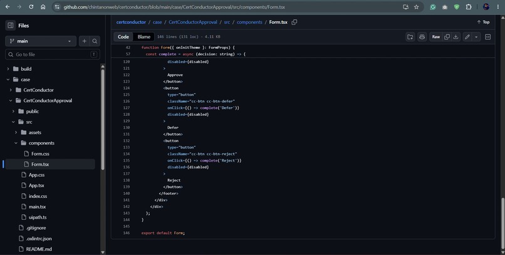
Task: Open the Extensions puzzle icon
Action: 469,7
